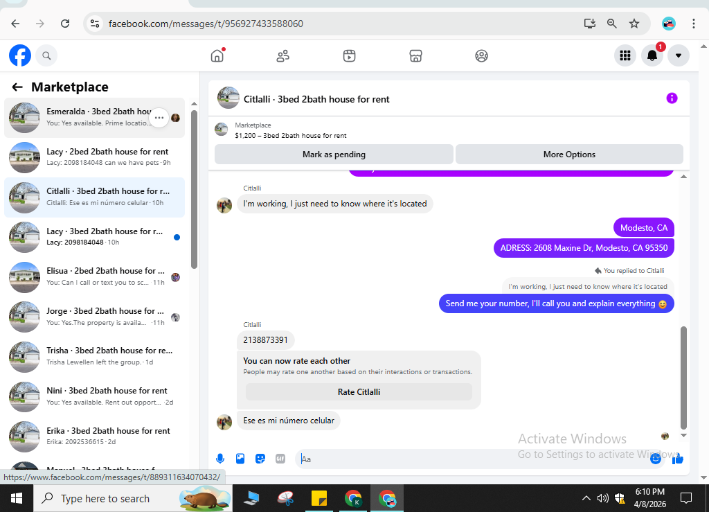Open Esmeralda 3bed 2bath conversation
The image size is (709, 512).
[94, 118]
